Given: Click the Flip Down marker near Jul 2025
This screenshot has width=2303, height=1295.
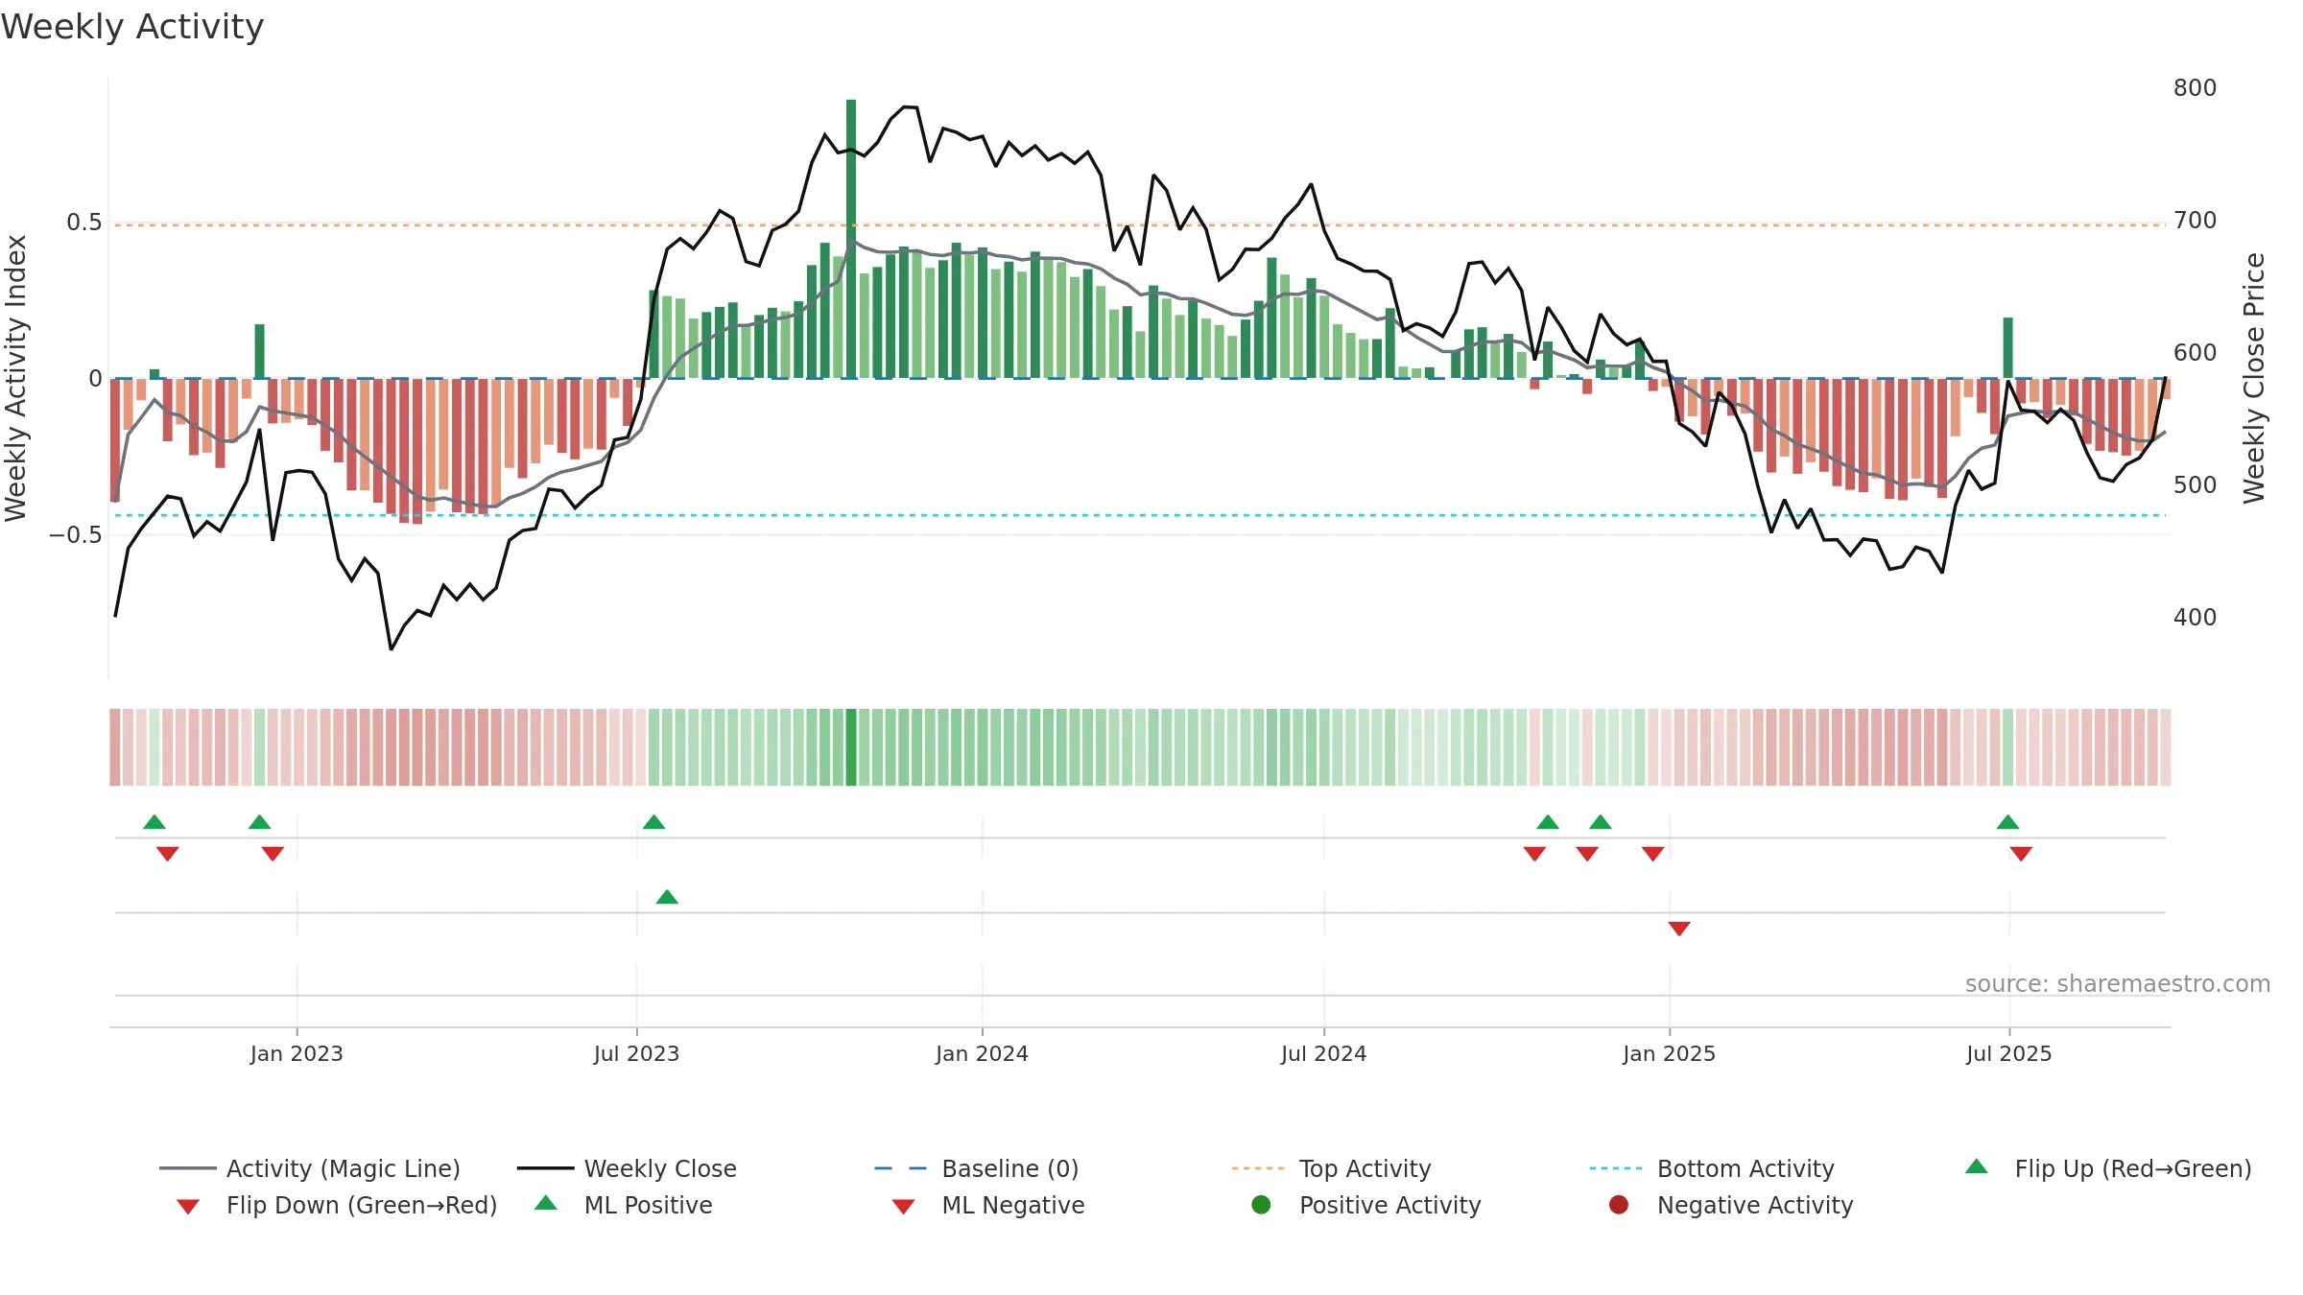Looking at the screenshot, I should click(x=2021, y=854).
